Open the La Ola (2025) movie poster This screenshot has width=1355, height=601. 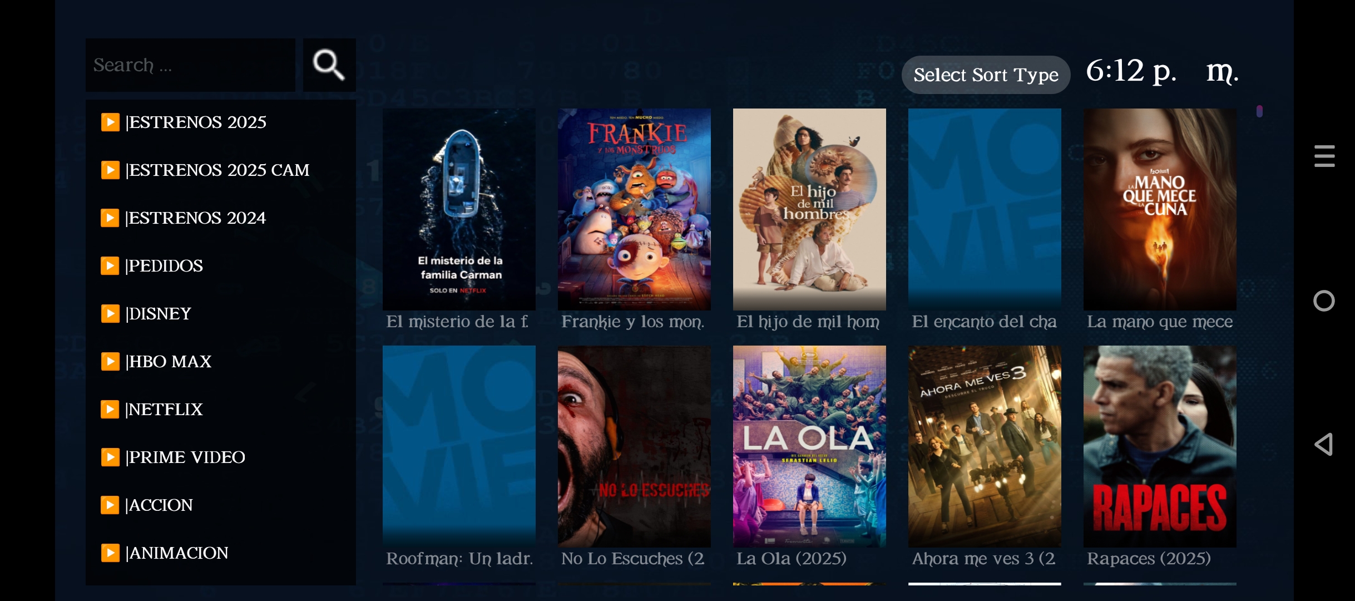pos(809,446)
